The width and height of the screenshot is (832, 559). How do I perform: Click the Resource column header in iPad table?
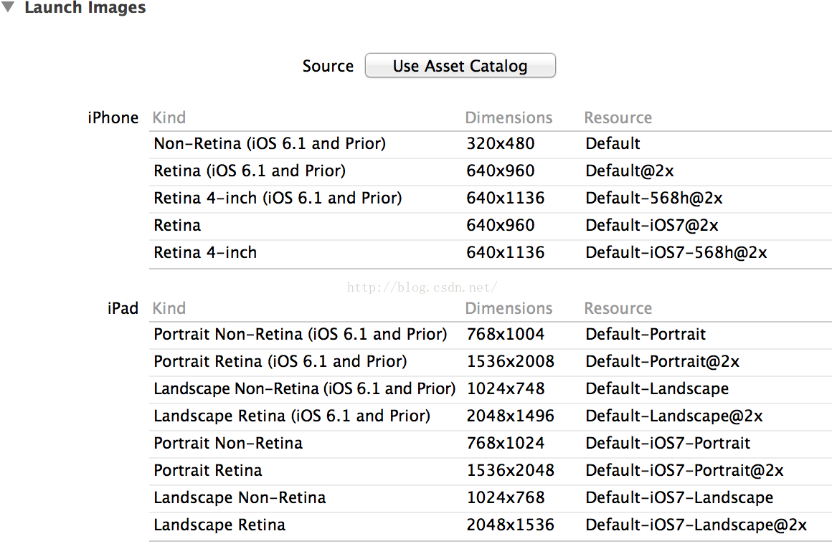pyautogui.click(x=618, y=308)
